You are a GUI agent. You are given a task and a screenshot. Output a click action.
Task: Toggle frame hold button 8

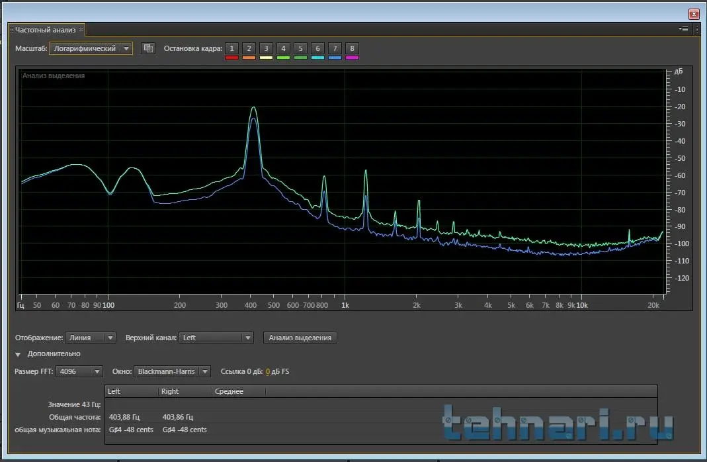(352, 48)
